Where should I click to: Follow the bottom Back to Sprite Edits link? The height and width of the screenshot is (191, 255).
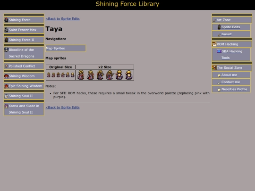(62, 108)
